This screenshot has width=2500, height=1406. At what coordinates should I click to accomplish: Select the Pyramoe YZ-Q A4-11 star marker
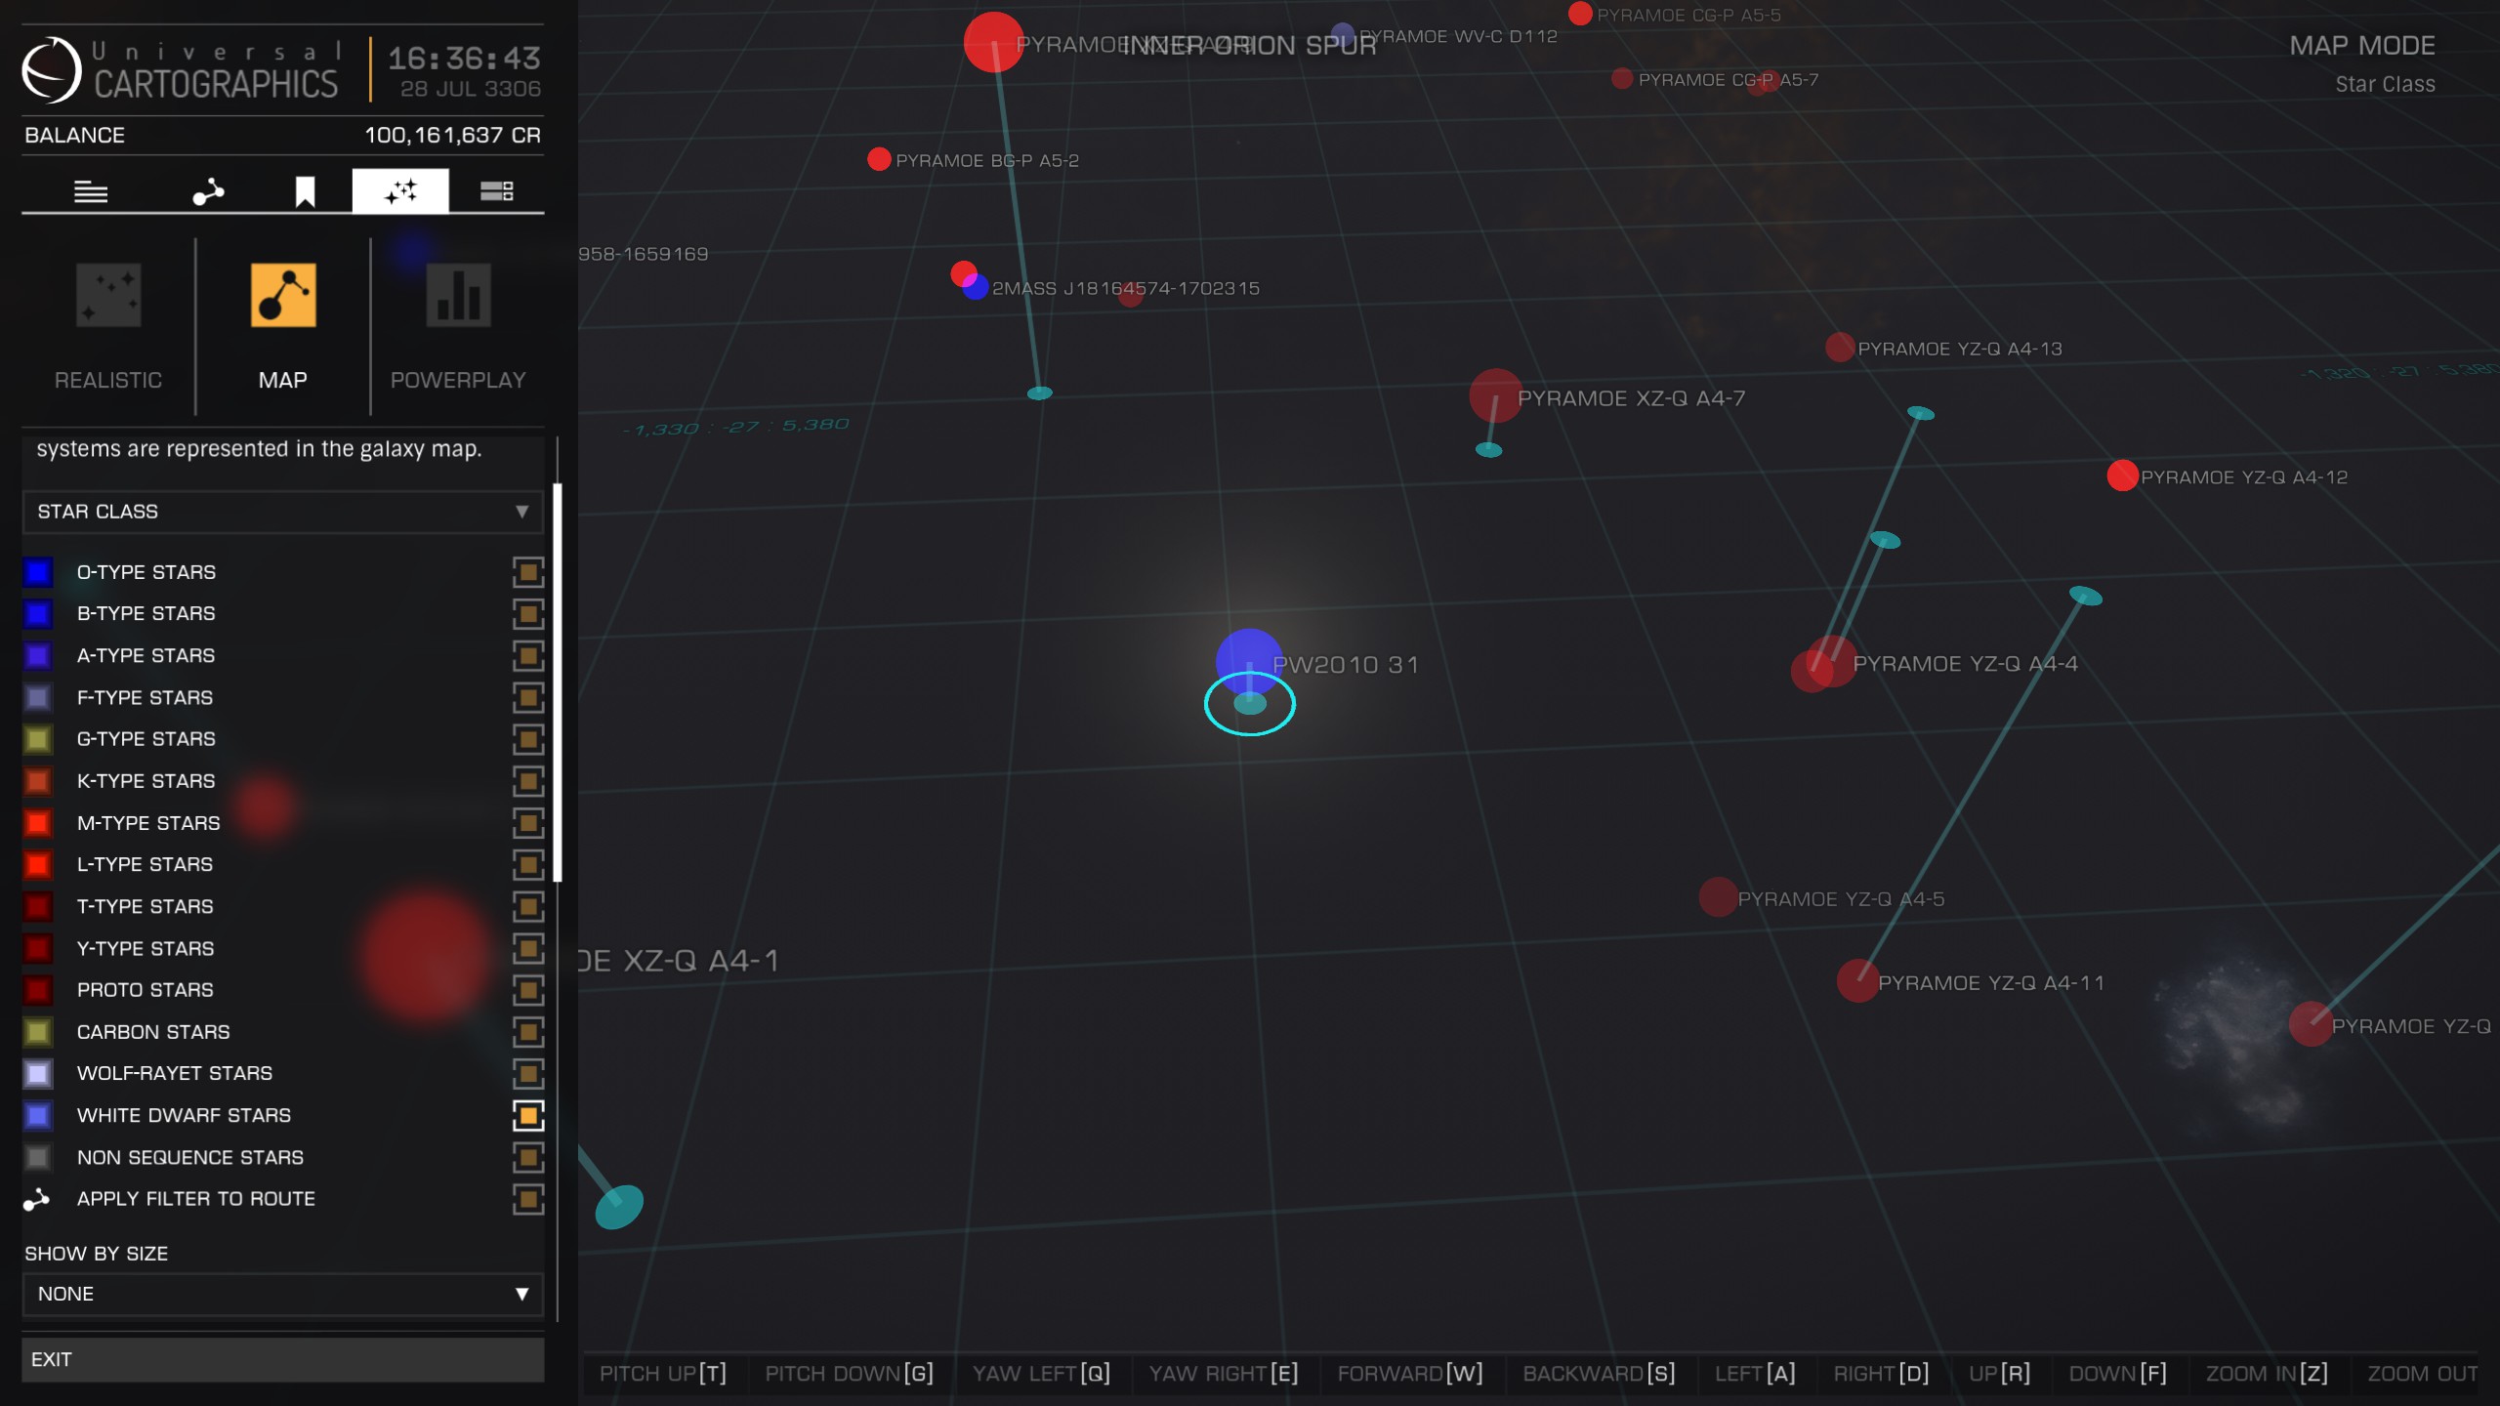(1857, 981)
